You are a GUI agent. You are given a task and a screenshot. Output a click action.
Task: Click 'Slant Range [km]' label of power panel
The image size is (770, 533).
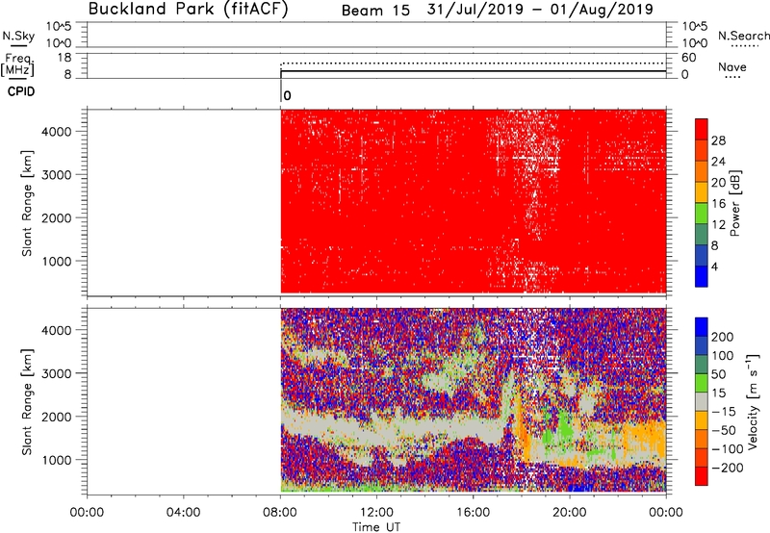(27, 203)
